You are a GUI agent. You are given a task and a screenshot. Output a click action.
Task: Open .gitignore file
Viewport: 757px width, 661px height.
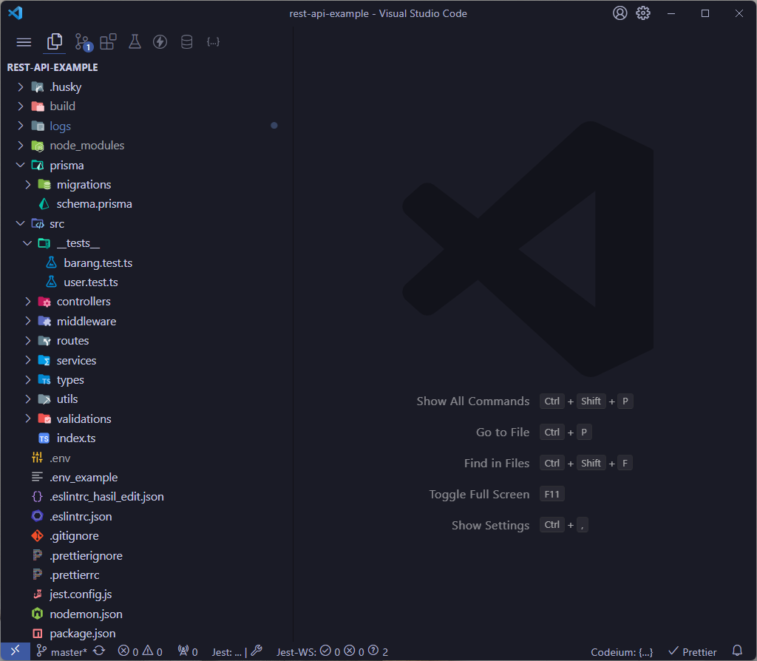[x=147, y=535]
